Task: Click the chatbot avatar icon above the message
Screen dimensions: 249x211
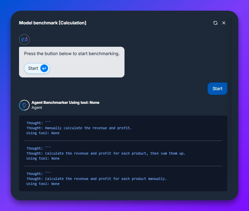Action: (x=24, y=39)
